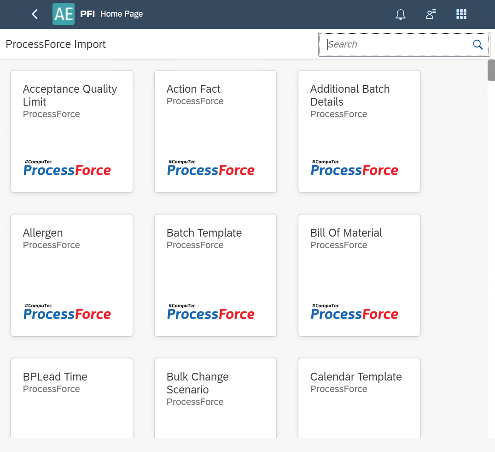Focus the Search input field
The width and height of the screenshot is (495, 452).
click(x=396, y=44)
